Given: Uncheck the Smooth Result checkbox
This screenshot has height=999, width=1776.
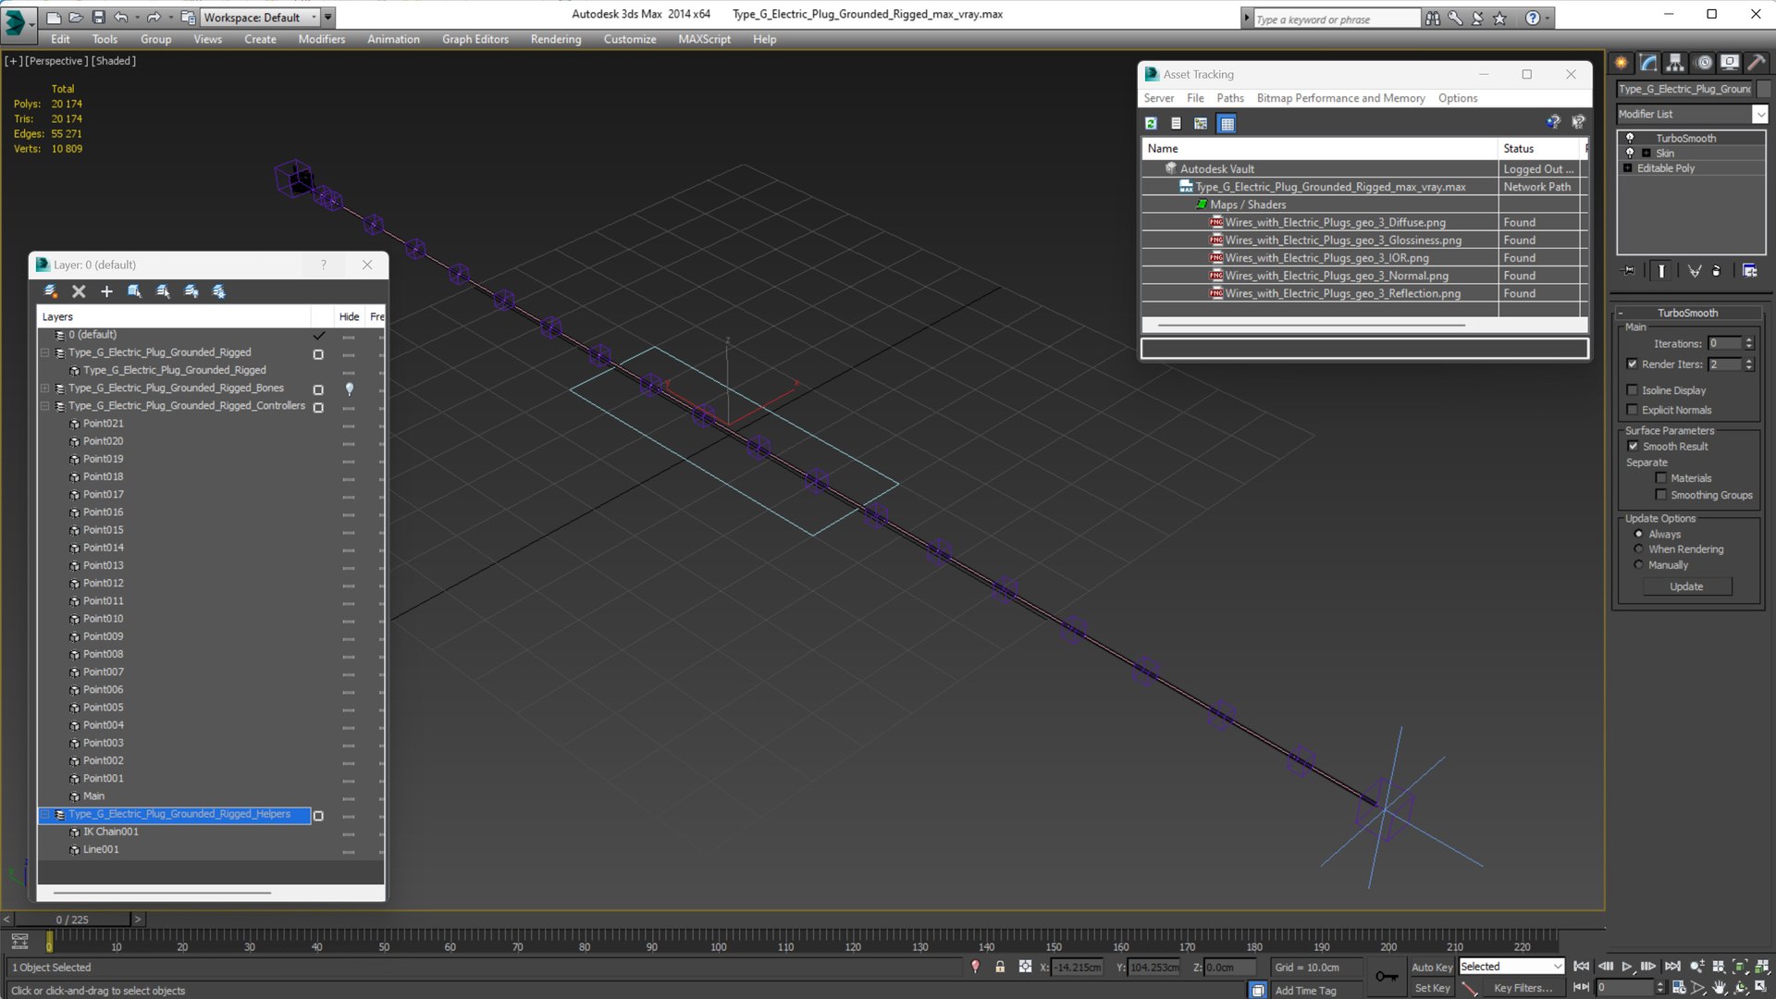Looking at the screenshot, I should (1633, 446).
